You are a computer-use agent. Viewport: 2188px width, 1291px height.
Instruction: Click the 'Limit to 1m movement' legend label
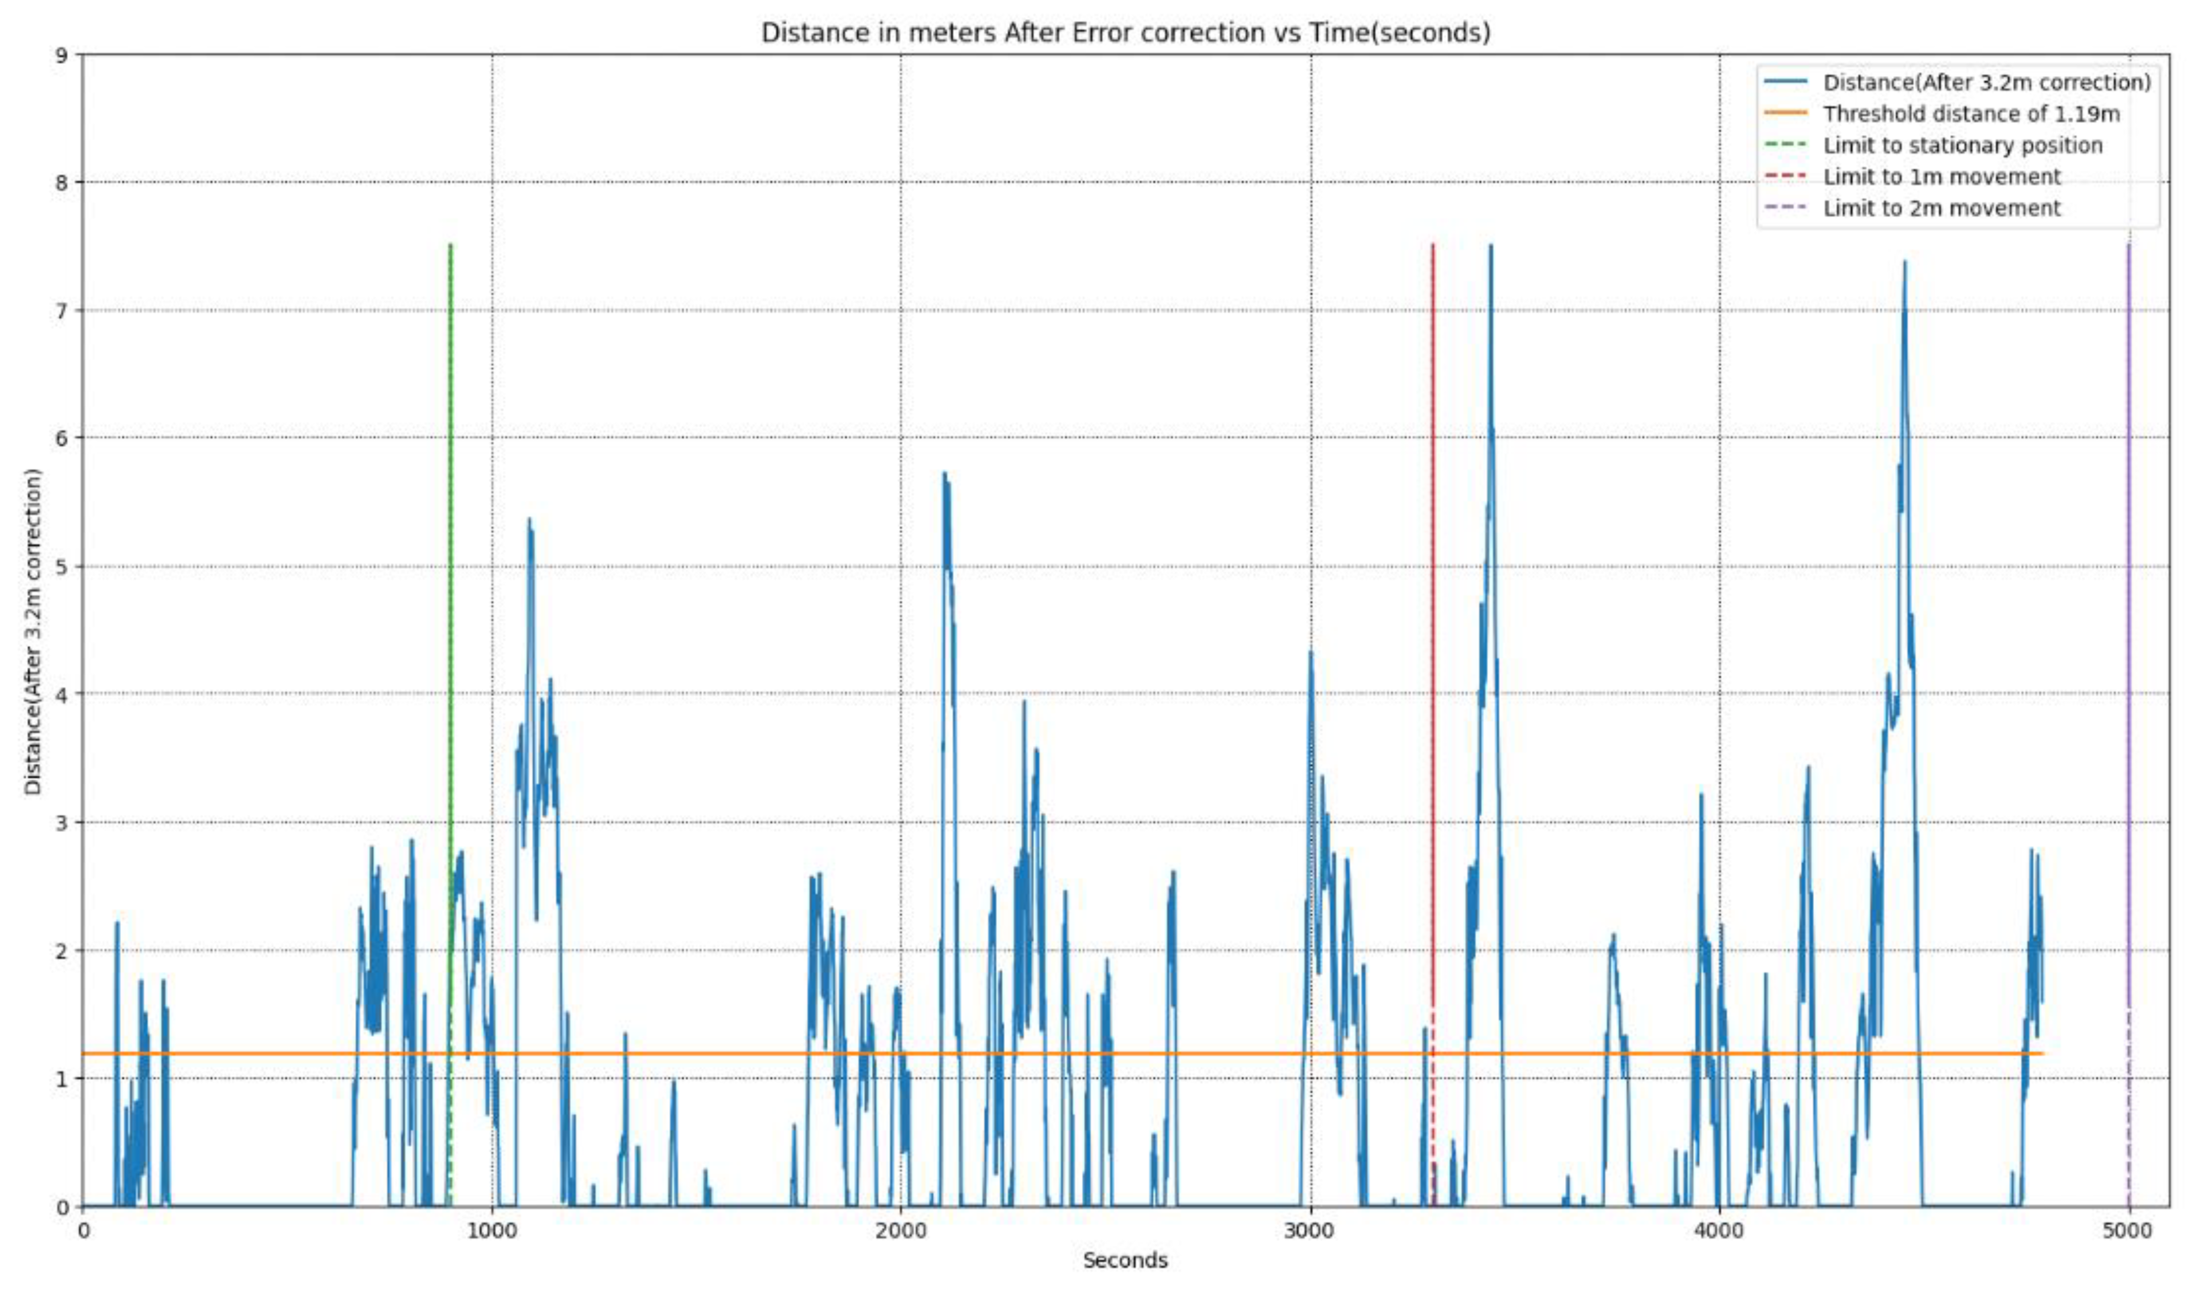[x=1942, y=177]
